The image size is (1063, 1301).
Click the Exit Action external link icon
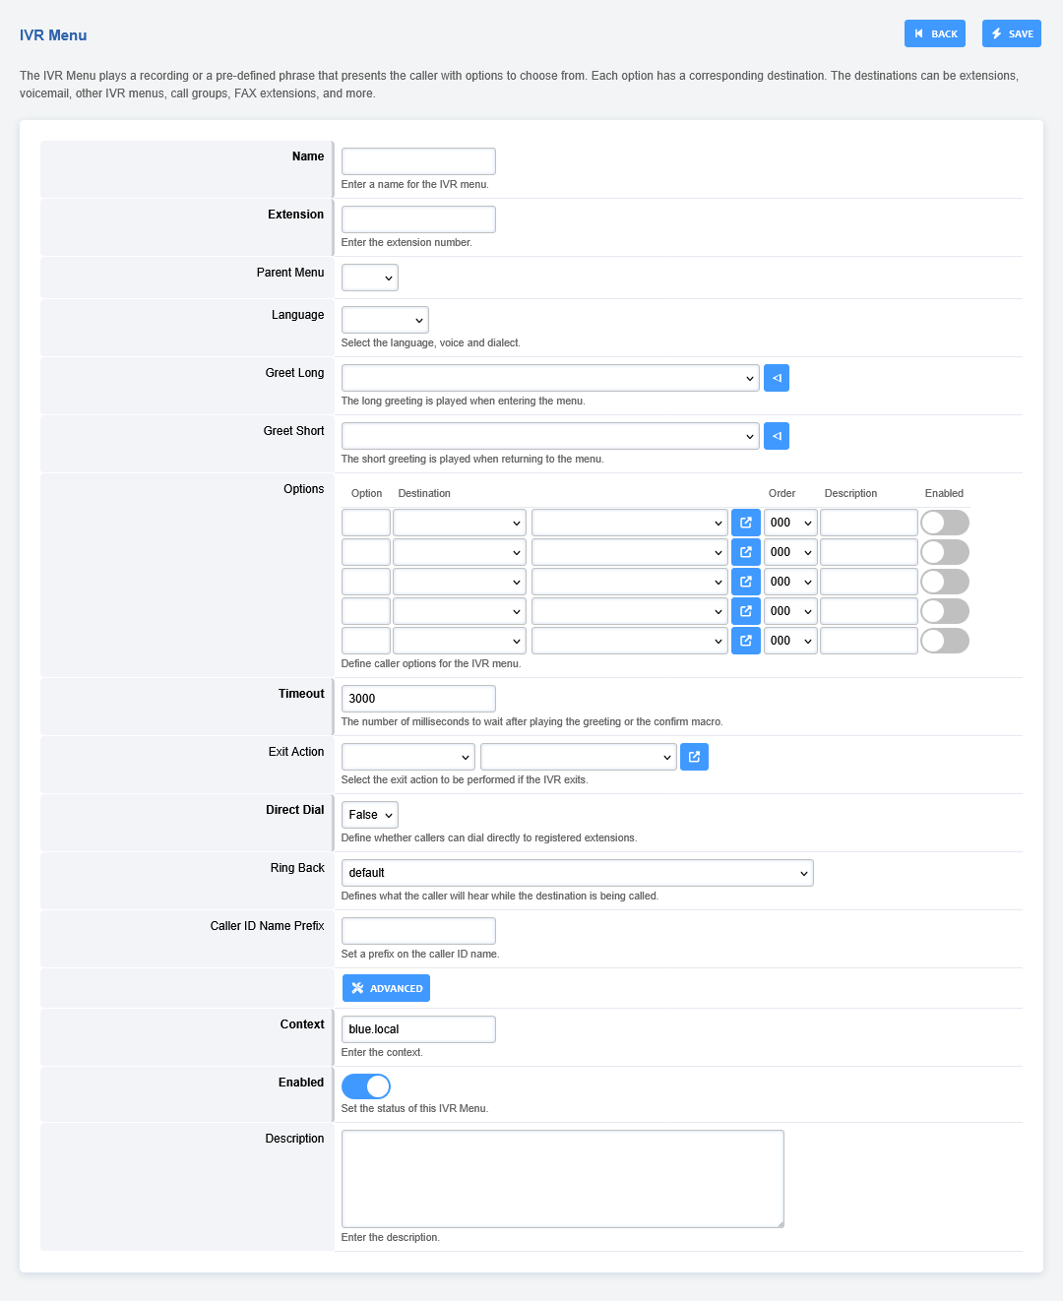[694, 757]
